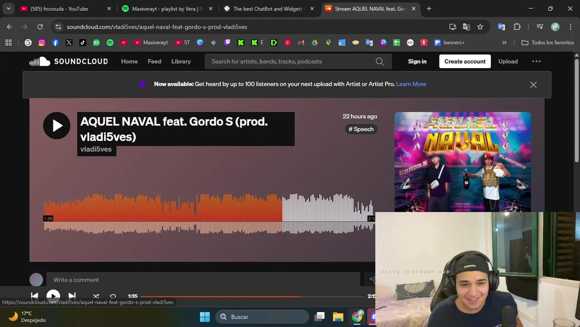Click the Write a comment field
Viewport: 580px width, 327px height.
[x=203, y=280]
